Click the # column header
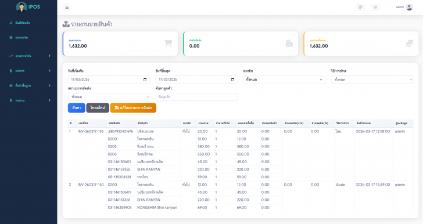 pyautogui.click(x=70, y=123)
